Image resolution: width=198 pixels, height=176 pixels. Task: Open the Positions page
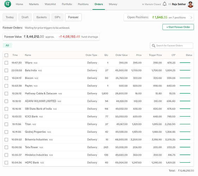click(83, 4)
